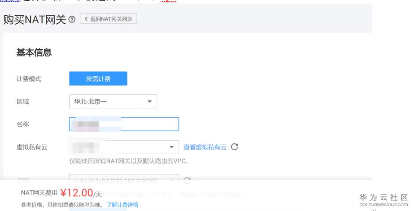Expand the 虚拟私有云 dropdown

point(124,147)
